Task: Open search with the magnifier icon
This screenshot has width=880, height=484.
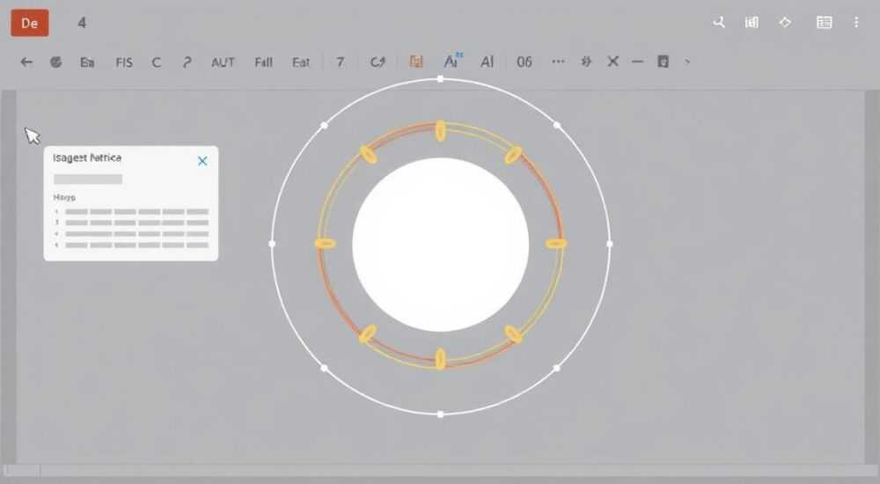Action: point(719,23)
